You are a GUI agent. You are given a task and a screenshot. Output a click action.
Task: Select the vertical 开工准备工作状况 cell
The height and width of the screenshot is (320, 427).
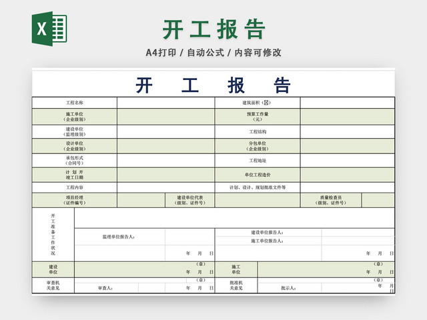pos(53,235)
